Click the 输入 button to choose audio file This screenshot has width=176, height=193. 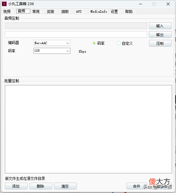pos(160,26)
